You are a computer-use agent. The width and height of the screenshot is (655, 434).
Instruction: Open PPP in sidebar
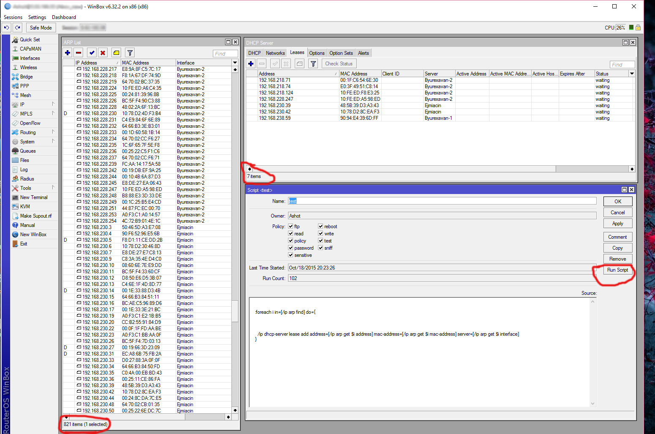pyautogui.click(x=24, y=86)
